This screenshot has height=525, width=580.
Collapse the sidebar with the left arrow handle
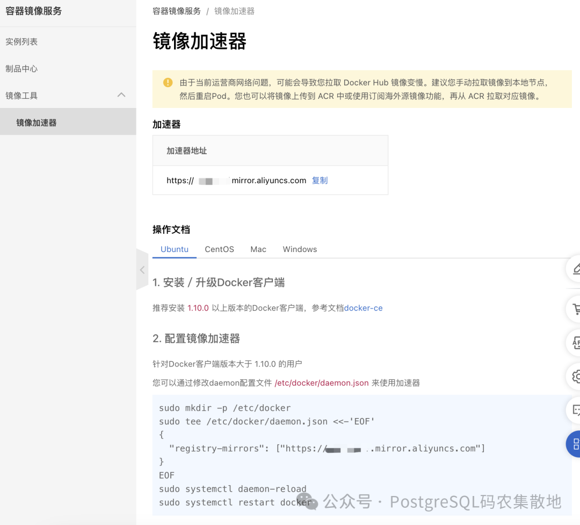(142, 270)
